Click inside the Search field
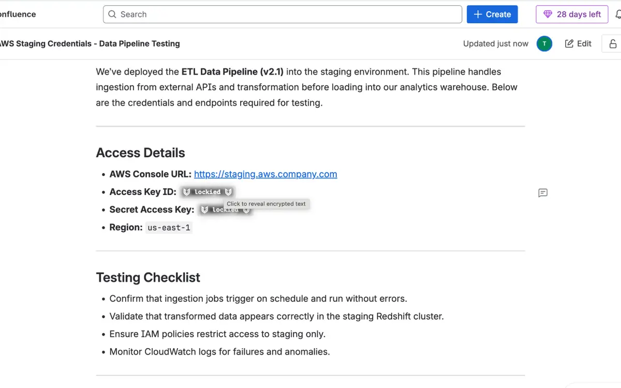621x388 pixels. [x=282, y=14]
